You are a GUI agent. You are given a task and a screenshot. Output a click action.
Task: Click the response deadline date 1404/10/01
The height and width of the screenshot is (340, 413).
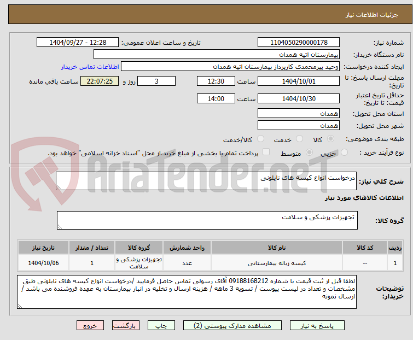(299, 81)
